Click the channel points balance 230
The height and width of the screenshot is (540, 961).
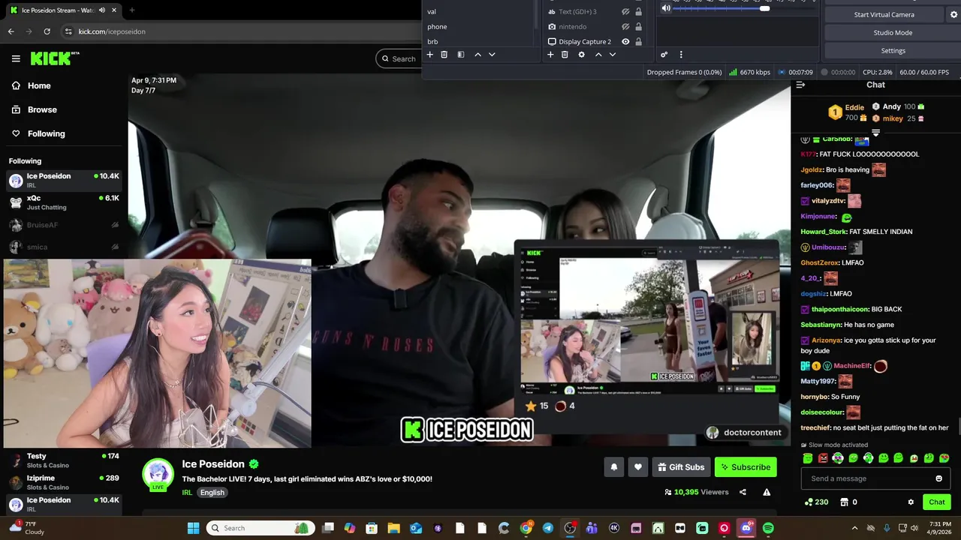click(816, 502)
